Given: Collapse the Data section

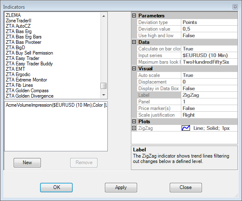Looking at the screenshot, I should [134, 42].
